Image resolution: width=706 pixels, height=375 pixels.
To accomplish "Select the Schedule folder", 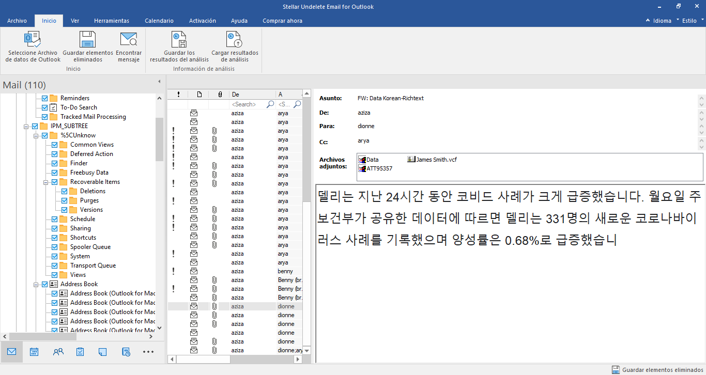I will coord(83,219).
